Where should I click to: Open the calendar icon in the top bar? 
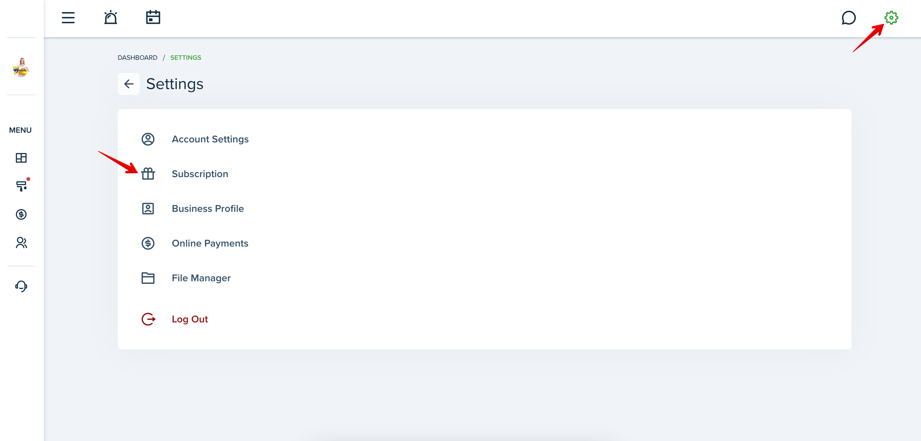[x=153, y=17]
